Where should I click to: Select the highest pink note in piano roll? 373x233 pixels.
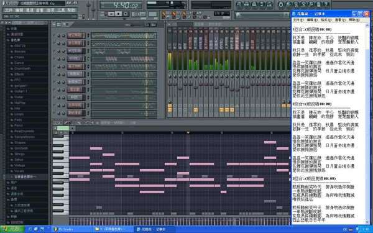coord(270,142)
